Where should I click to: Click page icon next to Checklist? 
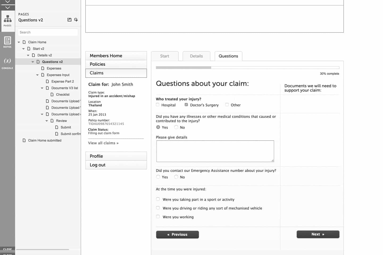pyautogui.click(x=52, y=95)
